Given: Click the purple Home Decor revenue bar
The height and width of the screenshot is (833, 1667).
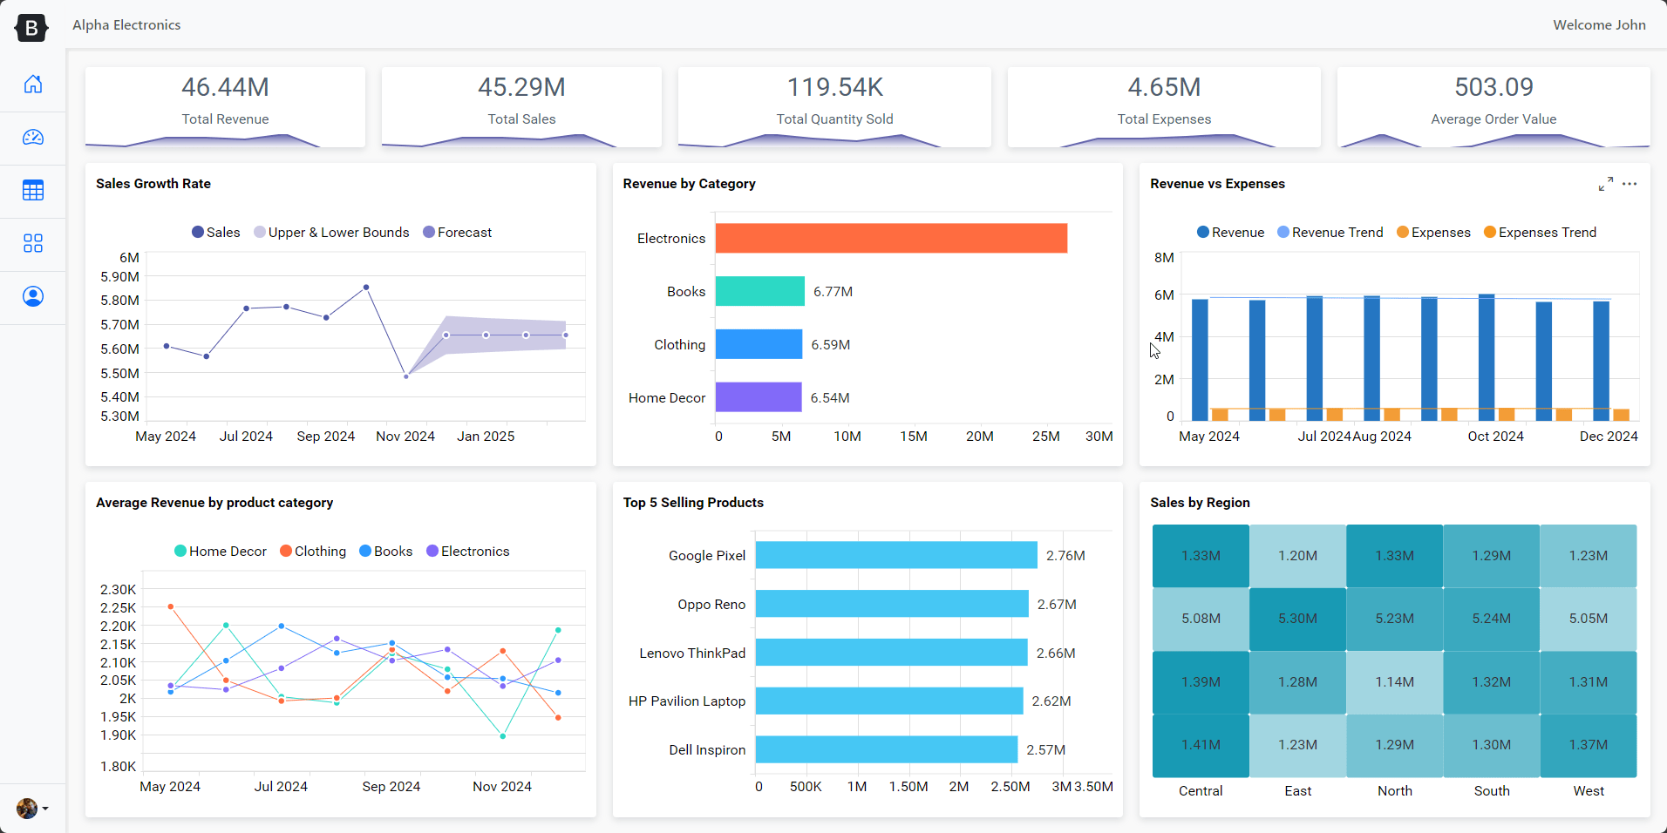Looking at the screenshot, I should pos(759,397).
